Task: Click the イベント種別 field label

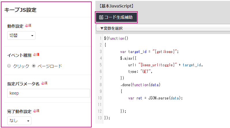Action: pos(19,55)
